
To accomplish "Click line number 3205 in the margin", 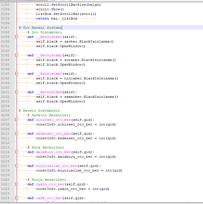I will 5,111.
